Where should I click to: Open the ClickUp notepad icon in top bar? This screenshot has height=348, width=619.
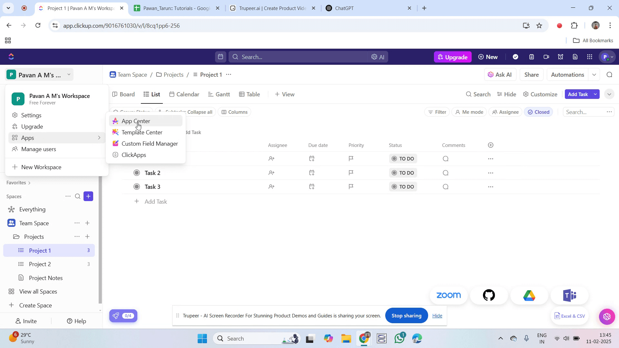531,57
